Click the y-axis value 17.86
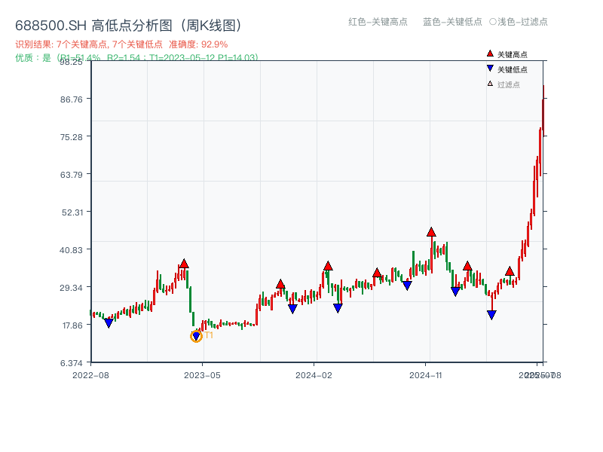Screen dimensions: 603x452 (72, 325)
